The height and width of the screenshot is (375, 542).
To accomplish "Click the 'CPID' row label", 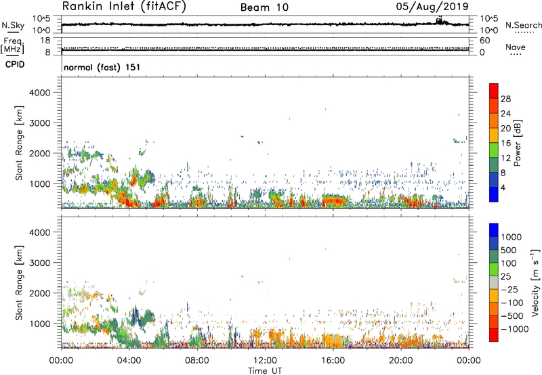I will tap(14, 64).
